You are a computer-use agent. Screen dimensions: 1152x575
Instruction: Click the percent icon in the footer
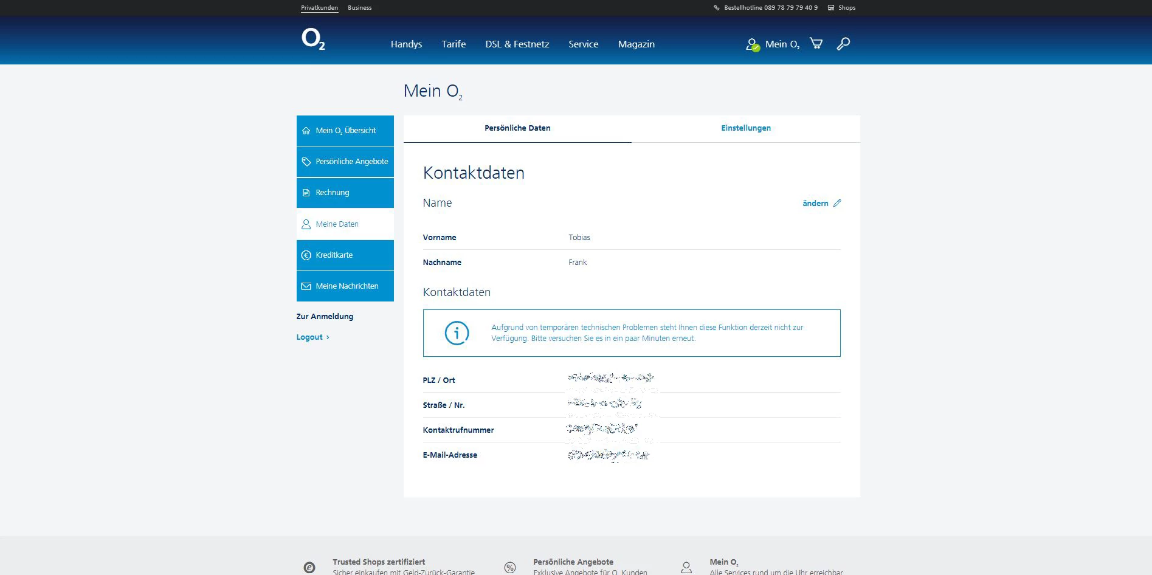pyautogui.click(x=510, y=568)
